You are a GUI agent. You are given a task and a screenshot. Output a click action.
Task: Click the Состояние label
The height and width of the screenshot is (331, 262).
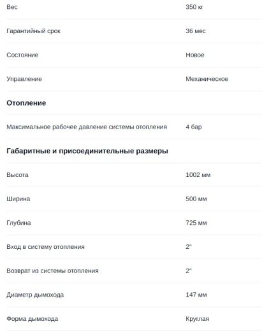tap(22, 55)
